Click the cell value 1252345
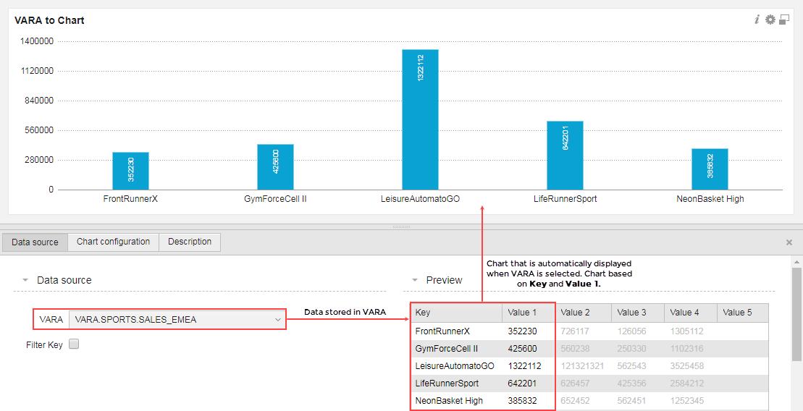This screenshot has width=803, height=411. tap(686, 401)
